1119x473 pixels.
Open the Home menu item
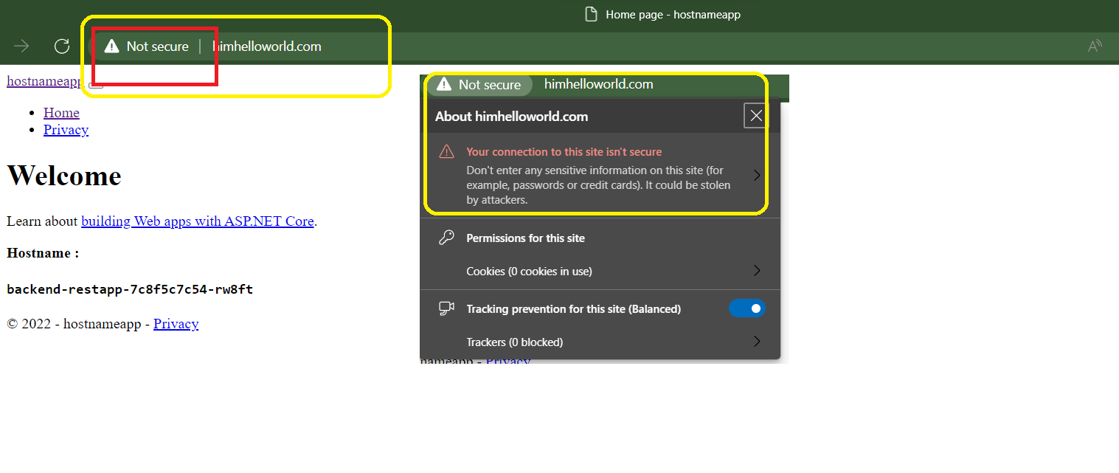click(61, 112)
